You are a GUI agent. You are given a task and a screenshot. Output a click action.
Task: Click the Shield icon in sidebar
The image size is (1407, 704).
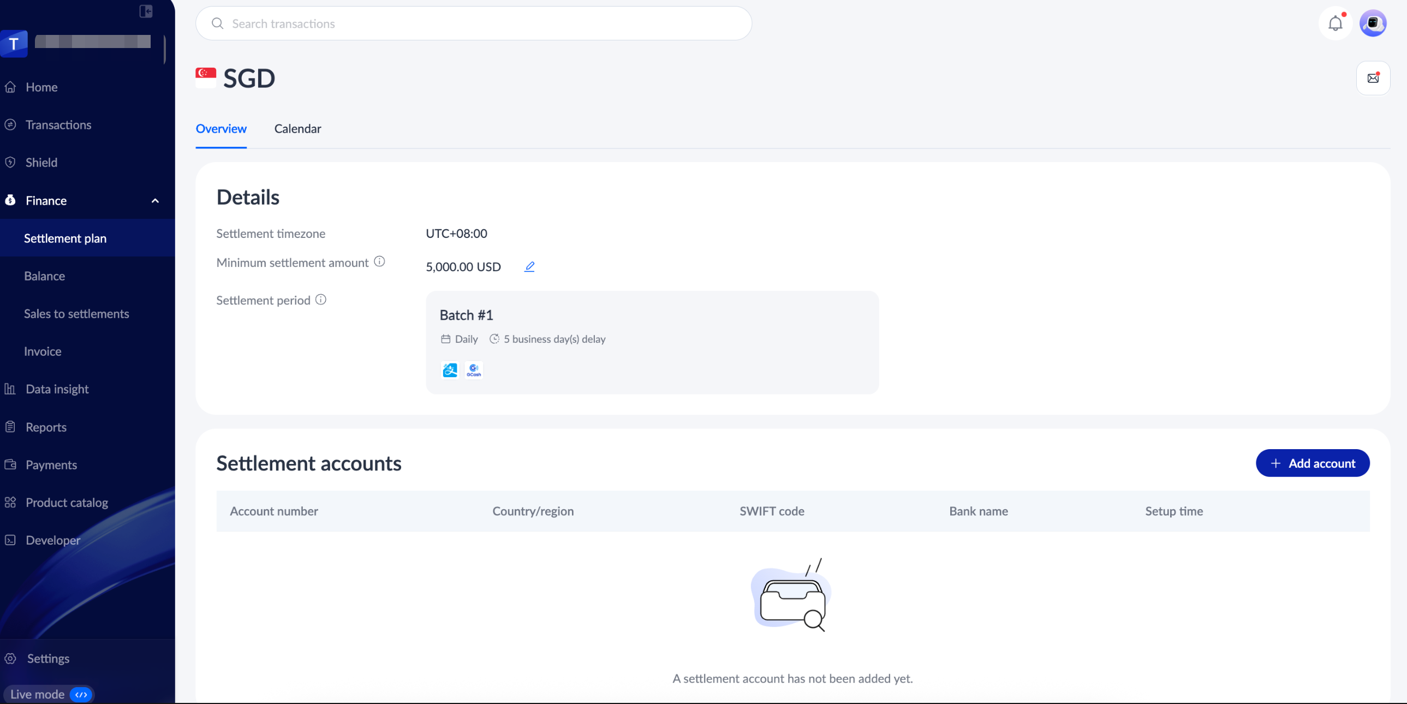pyautogui.click(x=10, y=162)
